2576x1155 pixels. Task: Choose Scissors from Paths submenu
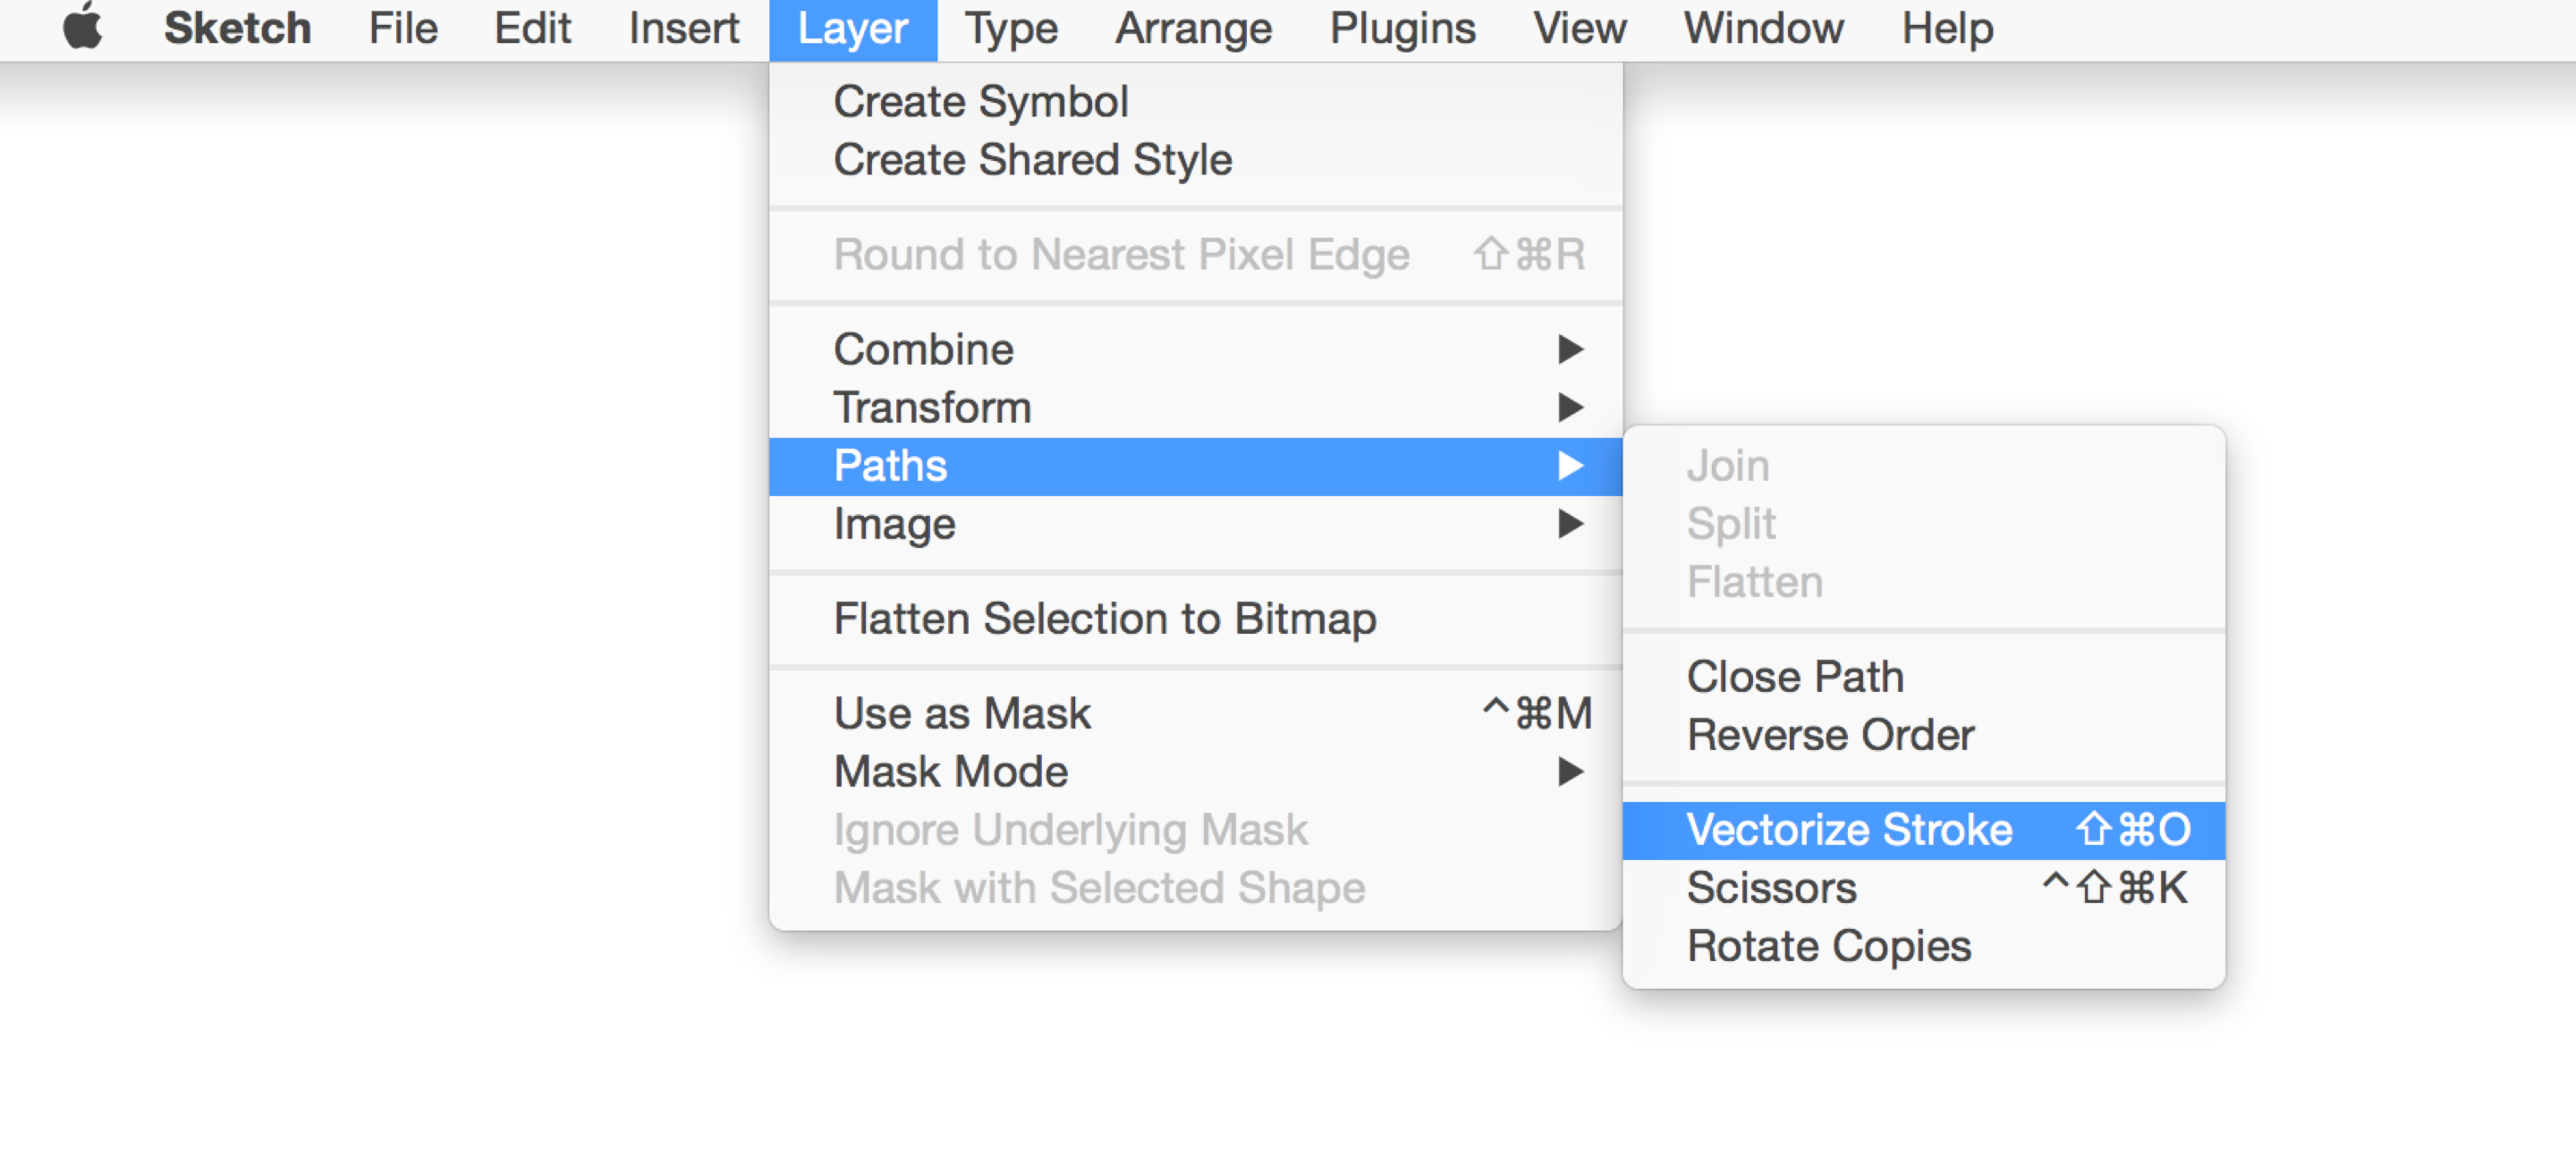[x=1771, y=886]
